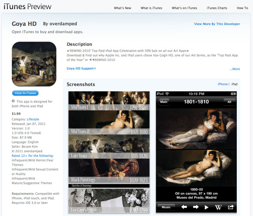Select the Los Caprichos 1797-1799 banner
Image resolution: width=253 pixels, height=216 pixels.
109,200
